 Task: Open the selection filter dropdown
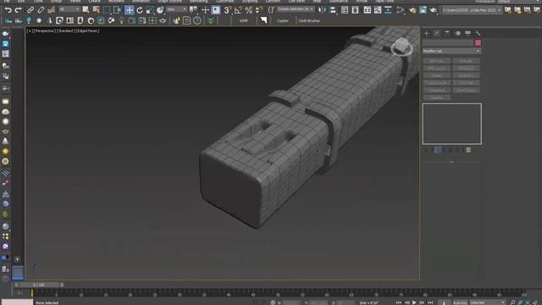coord(69,9)
